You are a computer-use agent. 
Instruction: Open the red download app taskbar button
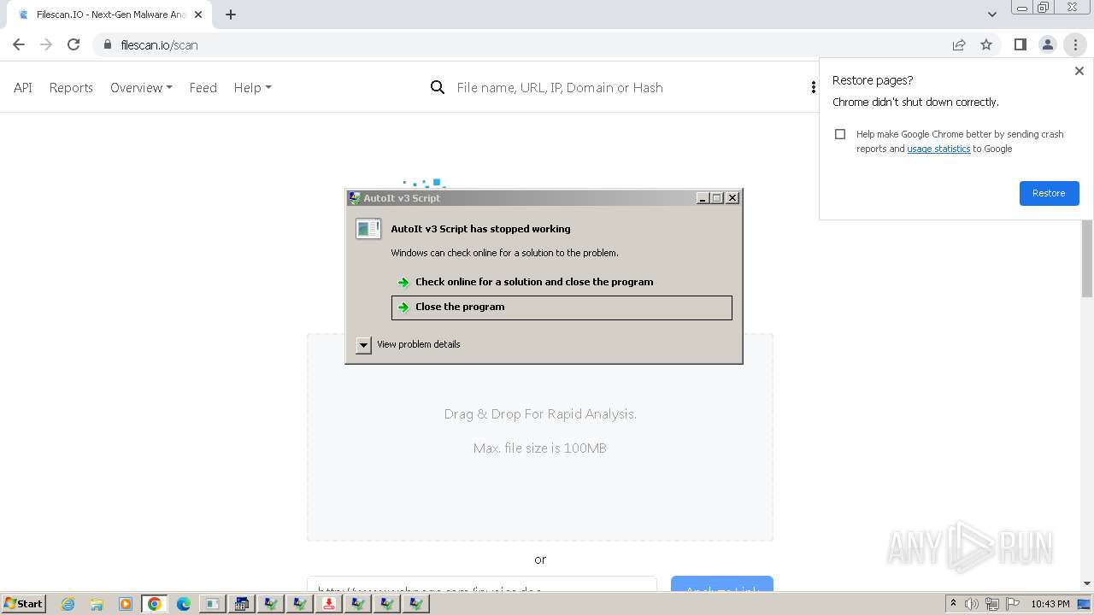click(329, 604)
